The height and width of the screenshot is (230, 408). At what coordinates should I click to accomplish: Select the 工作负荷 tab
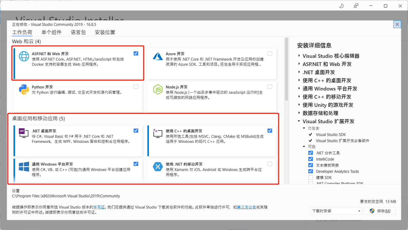click(x=22, y=32)
